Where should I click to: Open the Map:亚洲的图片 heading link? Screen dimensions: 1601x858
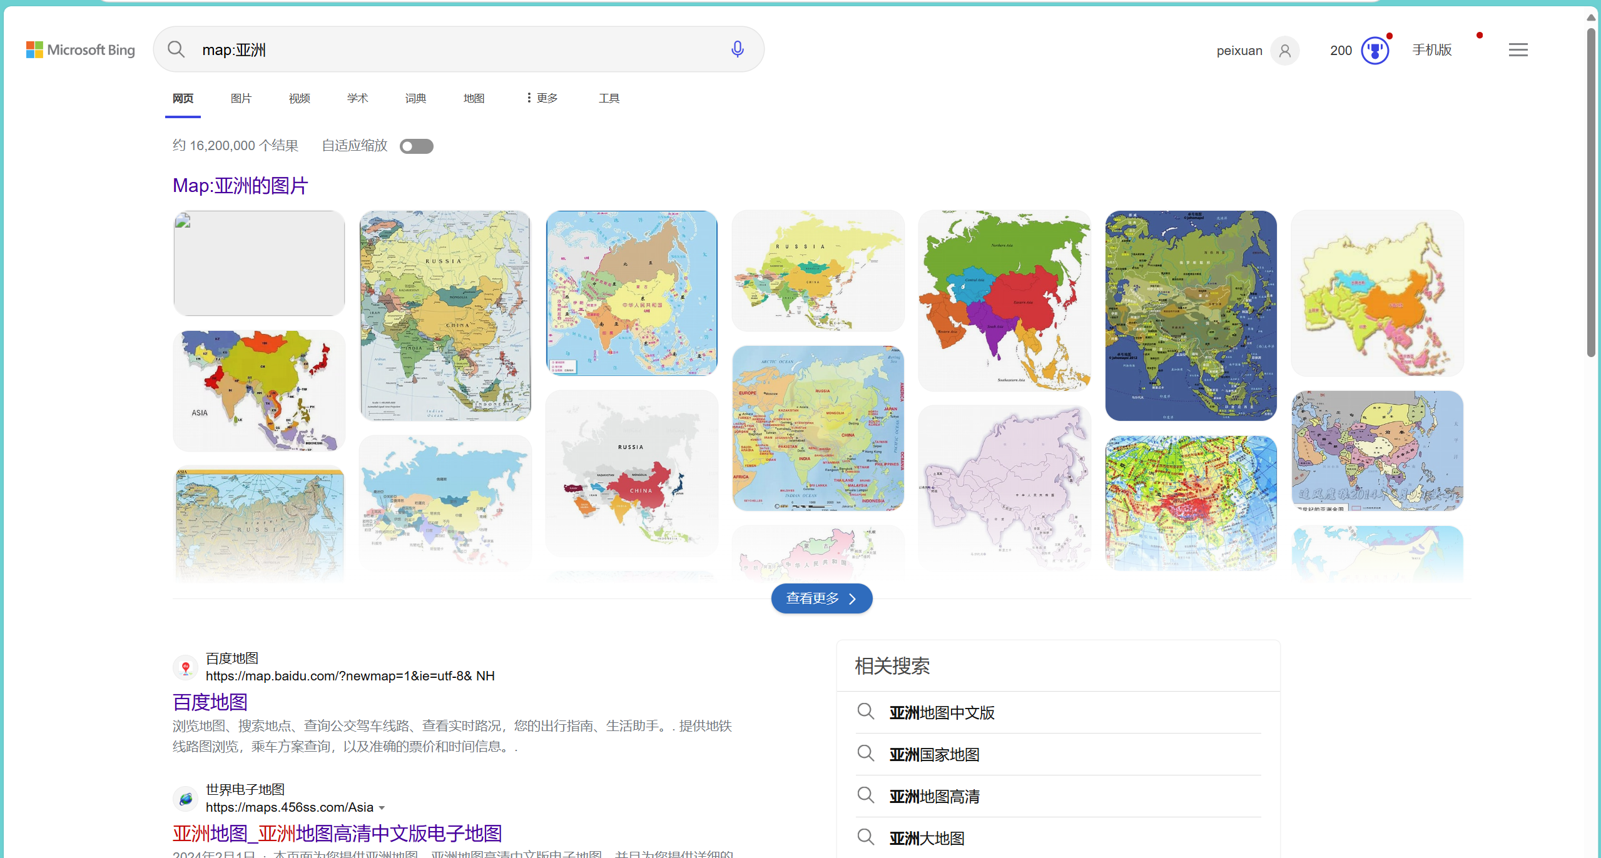pos(240,186)
